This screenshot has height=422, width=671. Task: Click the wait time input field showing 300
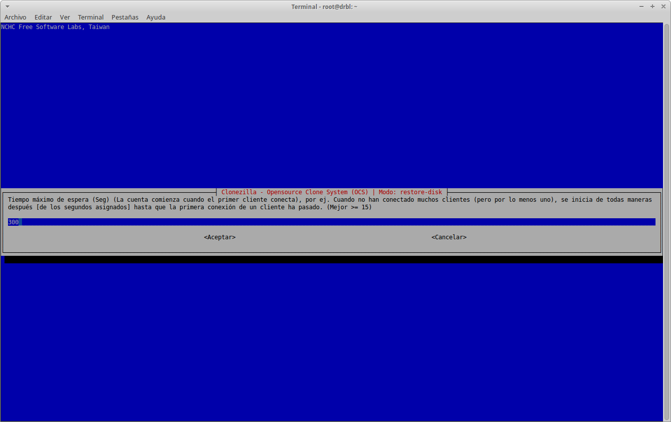point(331,222)
